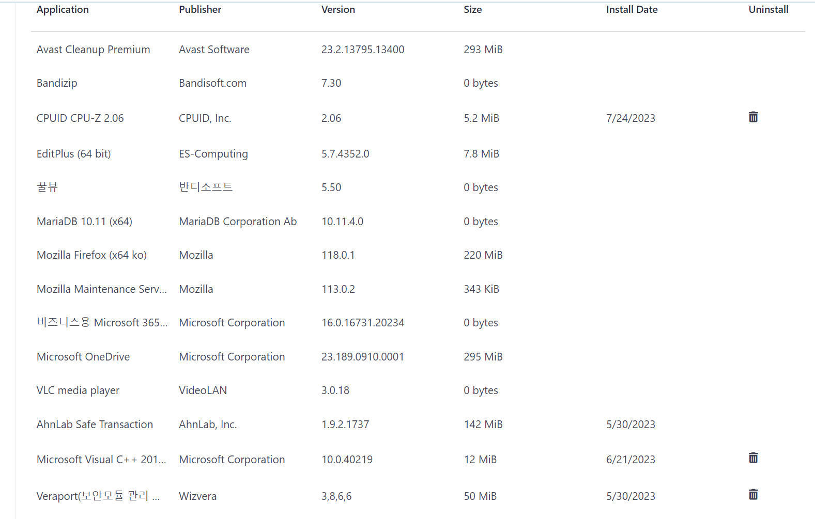
Task: Click the Uninstall column header
Action: pyautogui.click(x=768, y=9)
